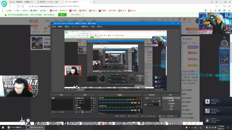
Task: Expand the address bar chevron dropdown
Action: (x=219, y=6)
